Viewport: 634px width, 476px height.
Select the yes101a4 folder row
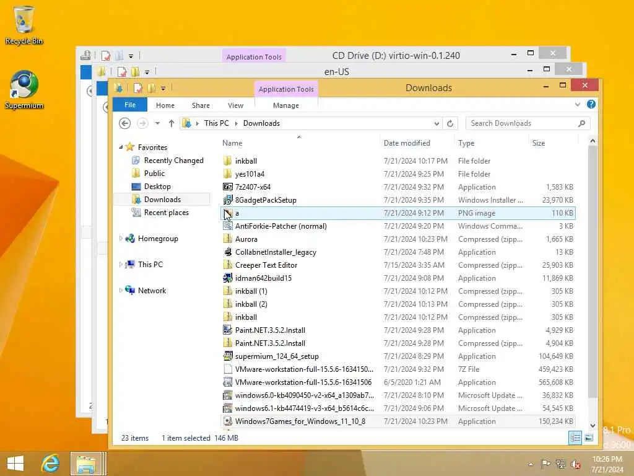(398, 174)
